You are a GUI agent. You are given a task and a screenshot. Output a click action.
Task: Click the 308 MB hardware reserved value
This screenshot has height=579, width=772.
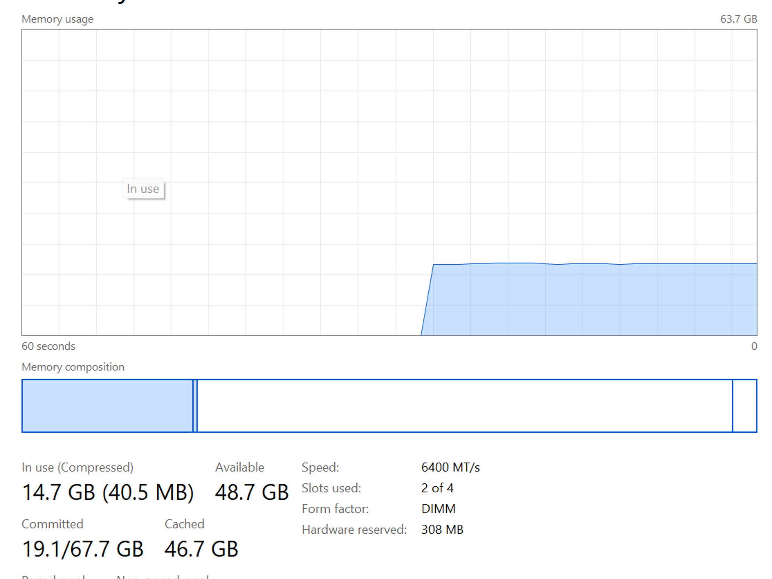[442, 530]
